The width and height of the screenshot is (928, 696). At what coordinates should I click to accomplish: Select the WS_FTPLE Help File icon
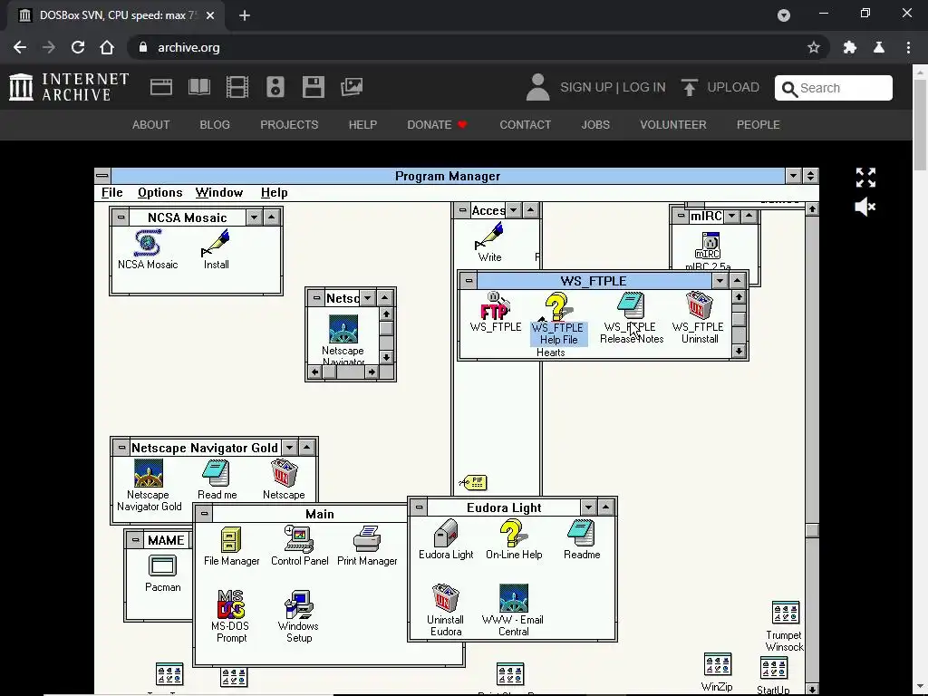pyautogui.click(x=557, y=306)
